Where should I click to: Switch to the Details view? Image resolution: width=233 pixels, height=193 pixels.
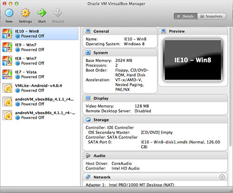coord(185,16)
